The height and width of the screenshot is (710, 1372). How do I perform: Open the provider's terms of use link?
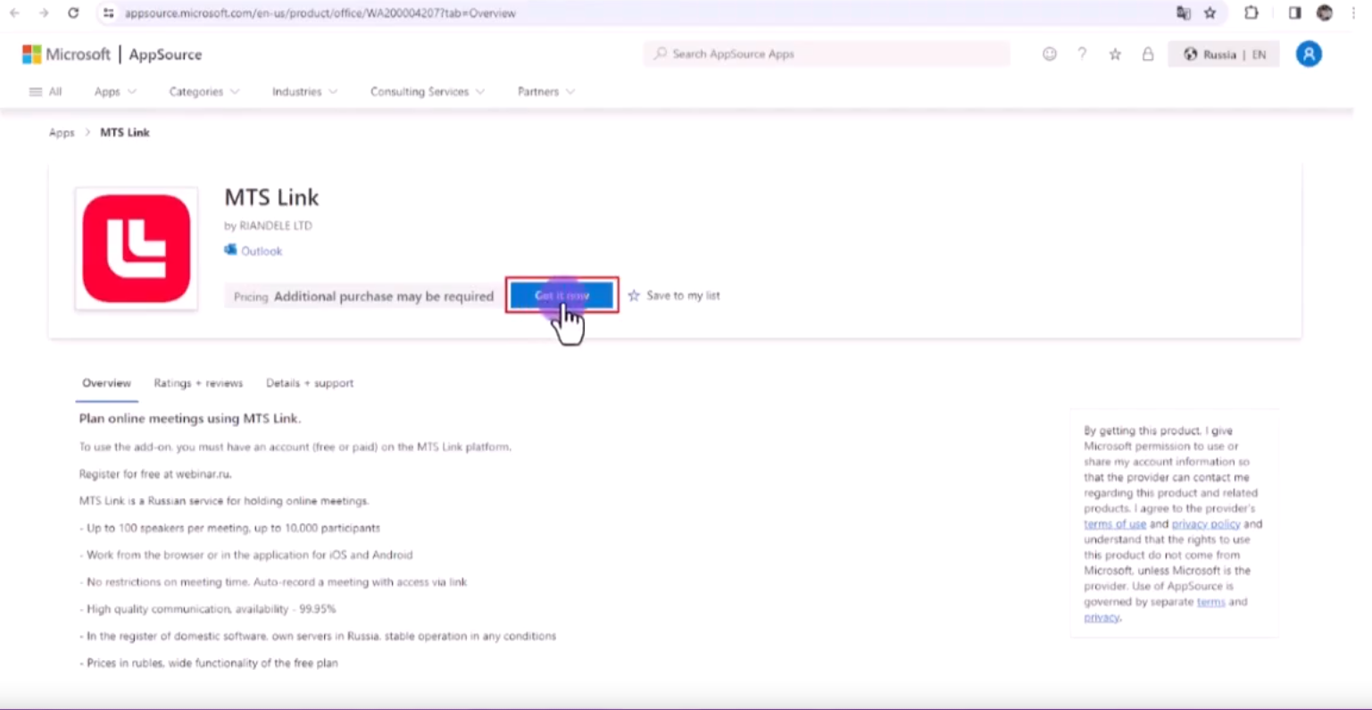point(1115,524)
